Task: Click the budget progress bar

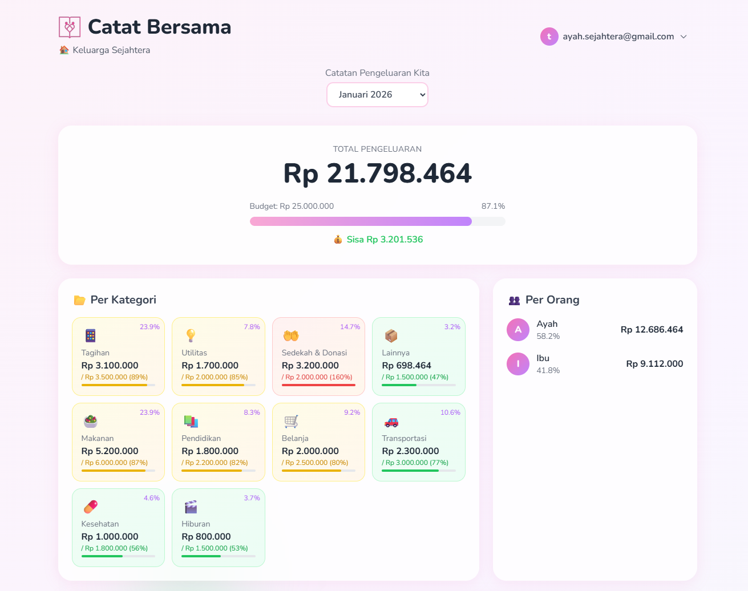Action: click(x=377, y=221)
